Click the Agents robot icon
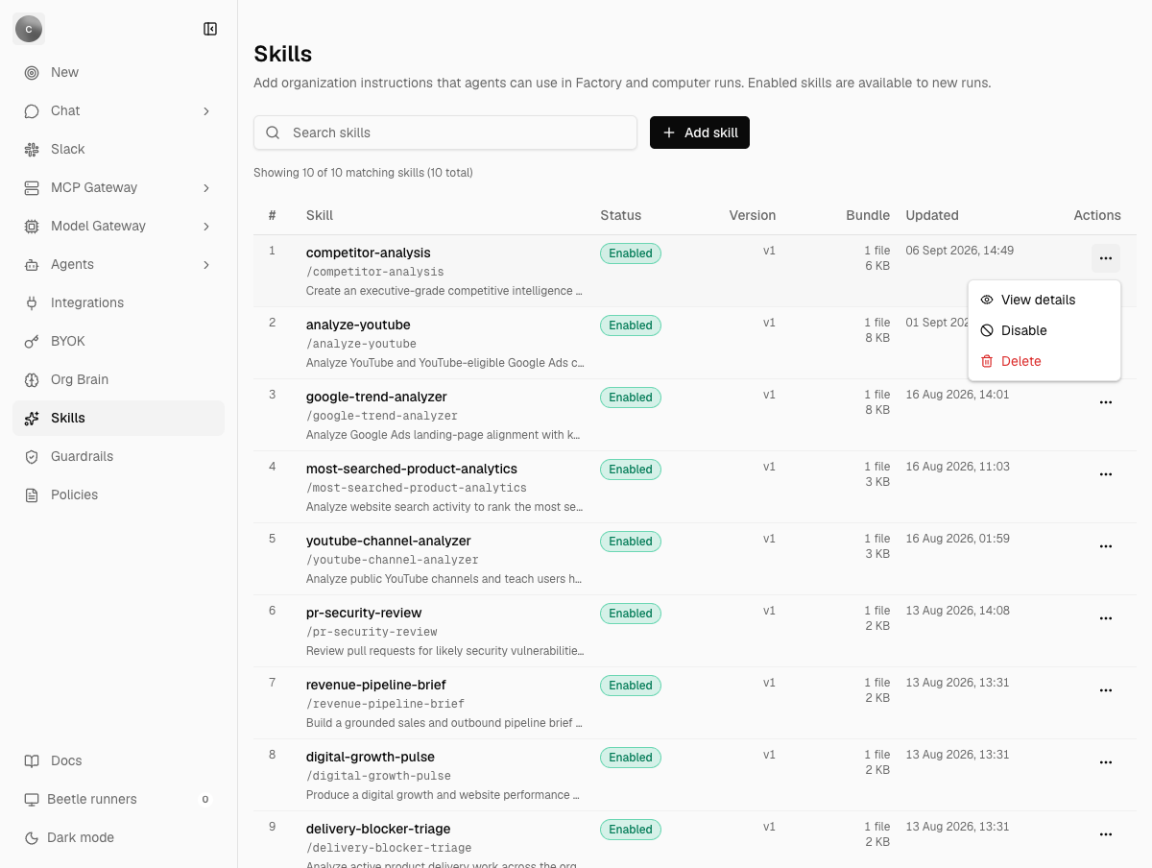Viewport: 1152px width, 868px height. click(x=32, y=264)
